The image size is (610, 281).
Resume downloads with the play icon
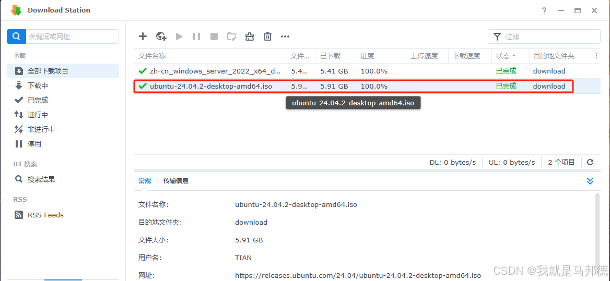click(x=179, y=36)
